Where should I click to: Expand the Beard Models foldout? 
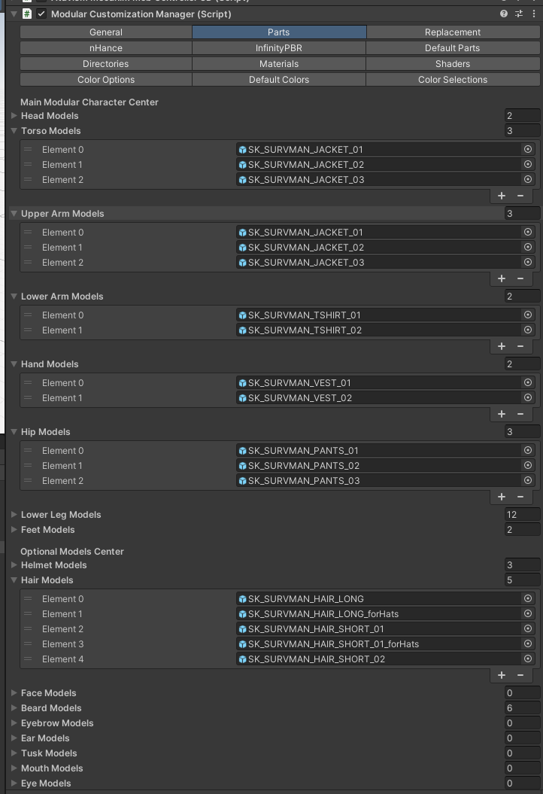14,708
